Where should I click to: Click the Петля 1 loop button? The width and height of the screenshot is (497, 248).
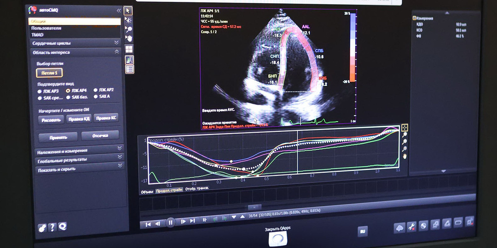(x=49, y=73)
